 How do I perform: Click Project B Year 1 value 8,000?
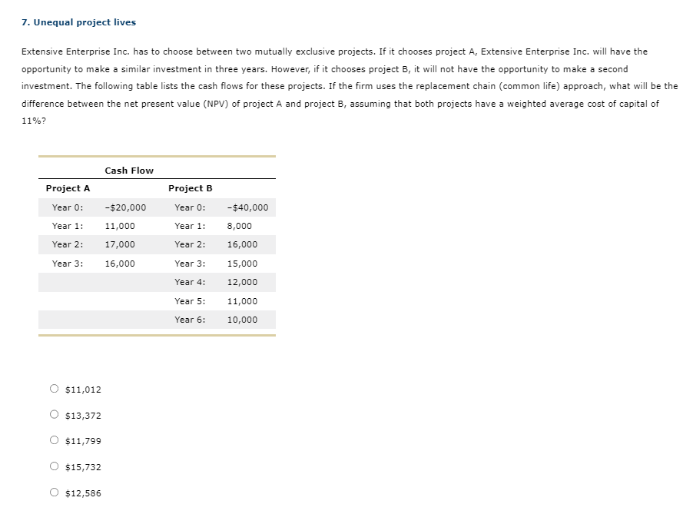coord(240,226)
